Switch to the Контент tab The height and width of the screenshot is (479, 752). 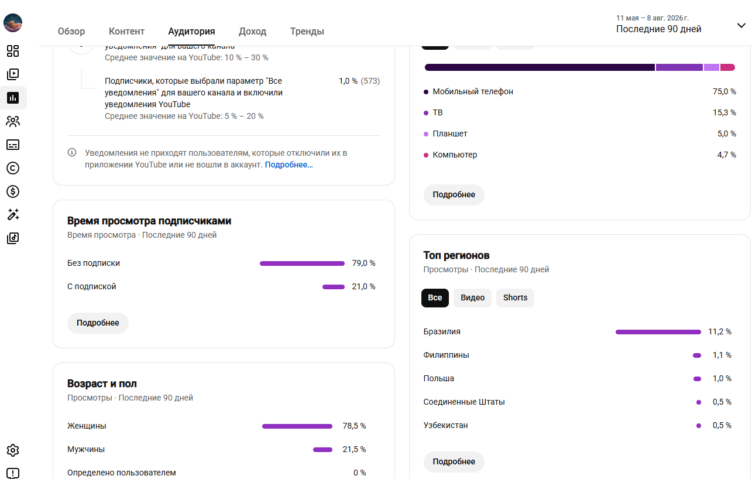[x=126, y=32]
